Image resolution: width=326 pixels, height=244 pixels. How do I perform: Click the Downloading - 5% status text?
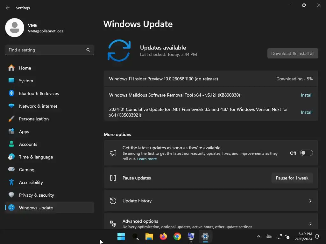point(294,79)
